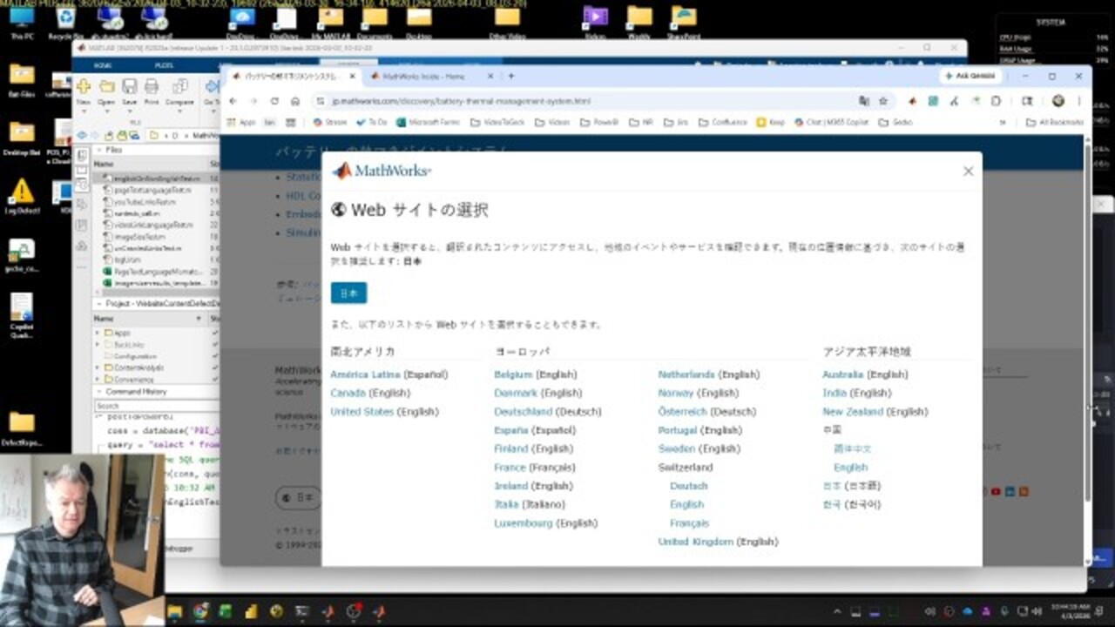Toggle the bookmark star in Chrome address bar

click(883, 100)
